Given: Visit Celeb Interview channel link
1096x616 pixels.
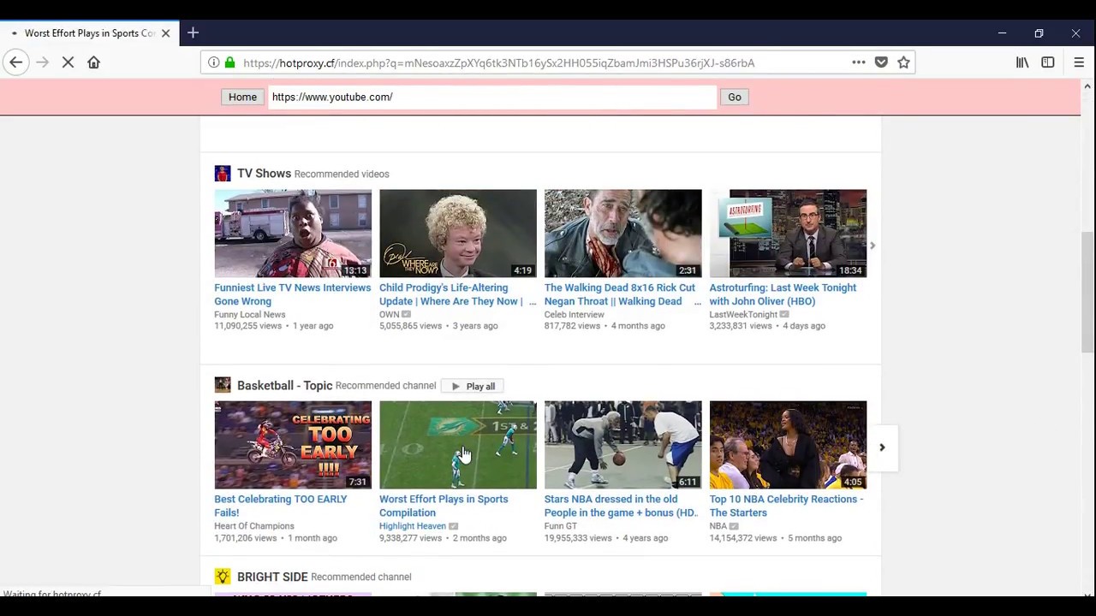Looking at the screenshot, I should pos(575,315).
